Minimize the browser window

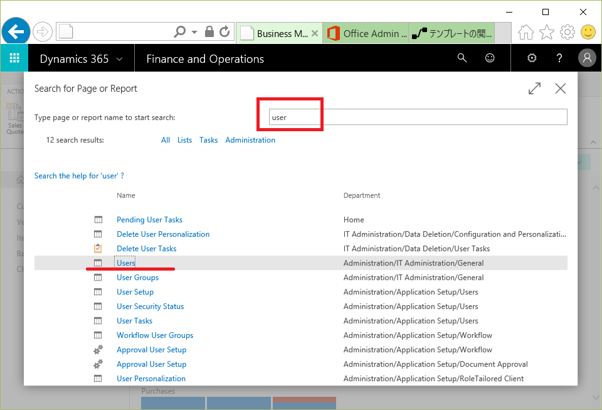[x=509, y=12]
